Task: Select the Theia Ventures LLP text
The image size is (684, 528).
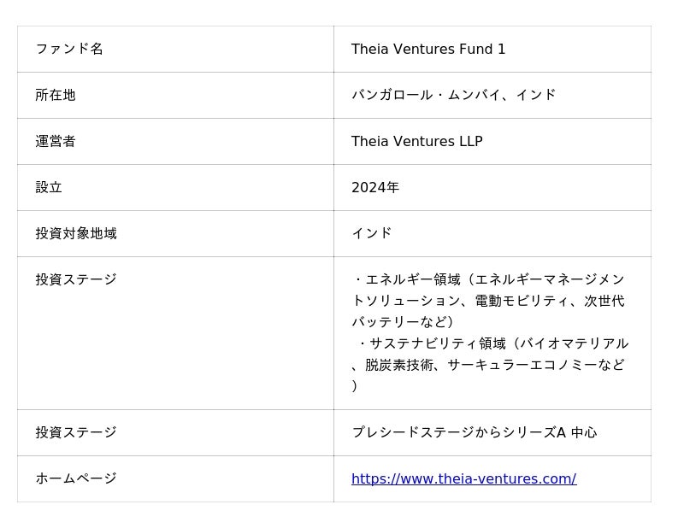Action: click(416, 141)
